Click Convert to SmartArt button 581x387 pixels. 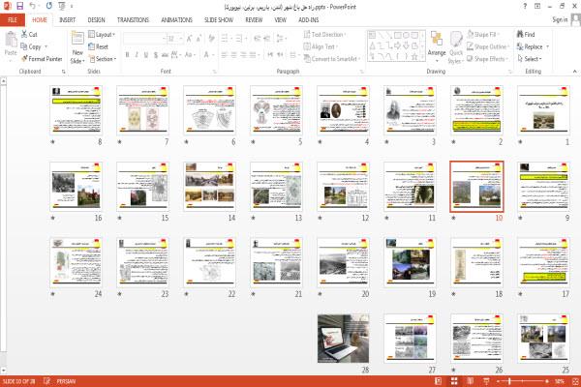pyautogui.click(x=331, y=59)
